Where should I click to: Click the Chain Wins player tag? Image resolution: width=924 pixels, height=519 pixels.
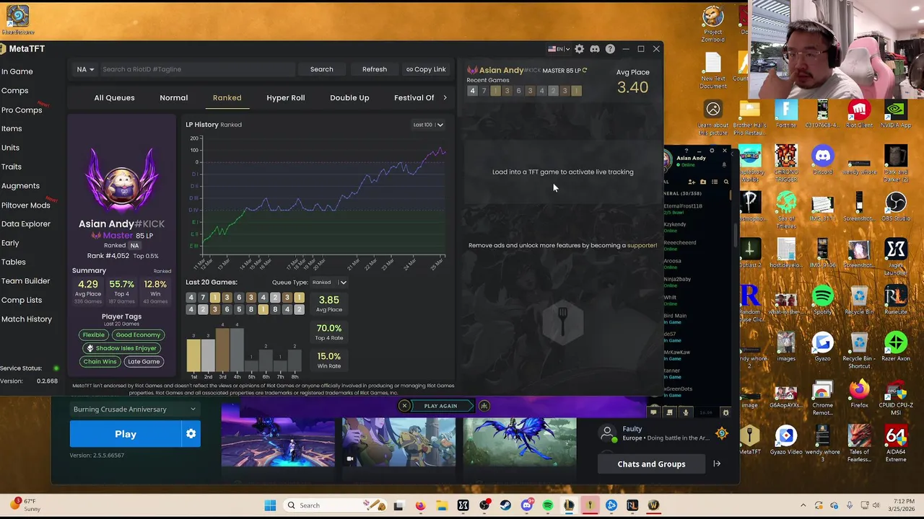tap(100, 362)
